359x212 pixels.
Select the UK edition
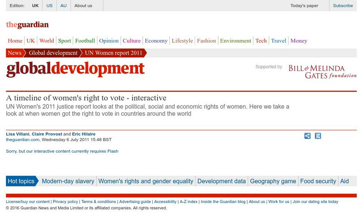coord(35,5)
